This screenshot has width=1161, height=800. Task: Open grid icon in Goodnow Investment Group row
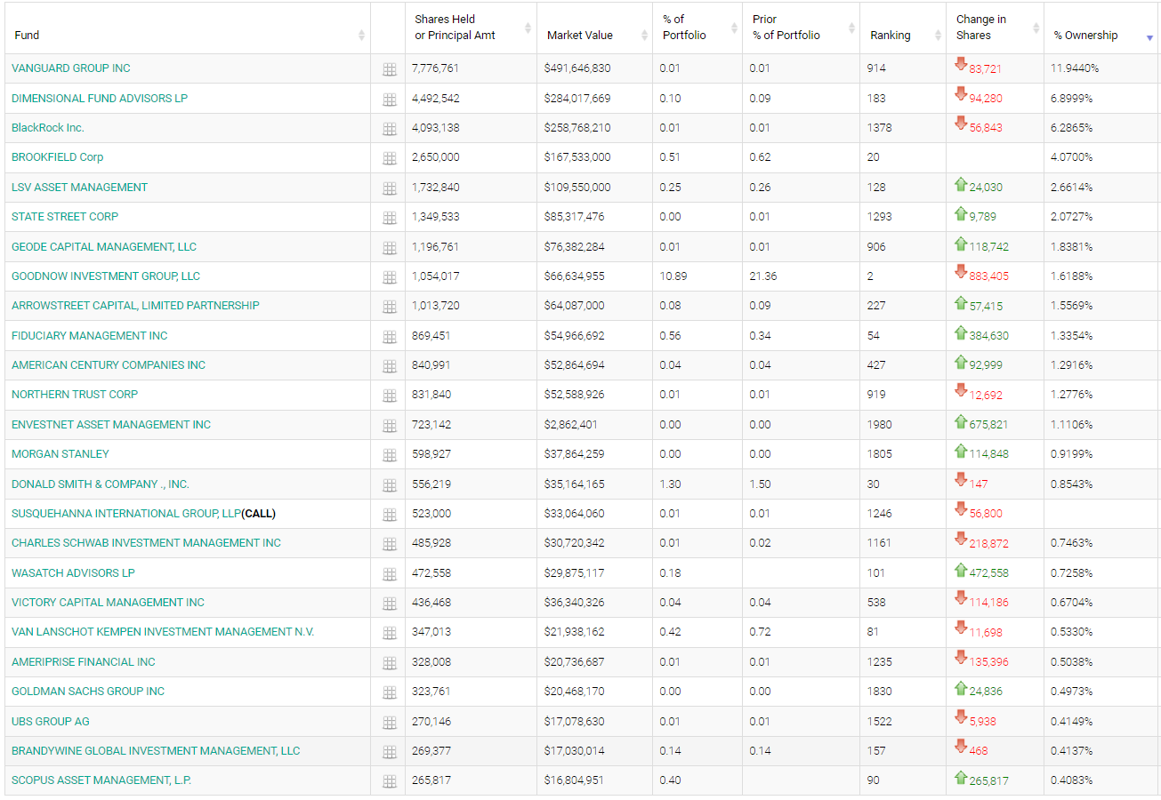click(389, 277)
